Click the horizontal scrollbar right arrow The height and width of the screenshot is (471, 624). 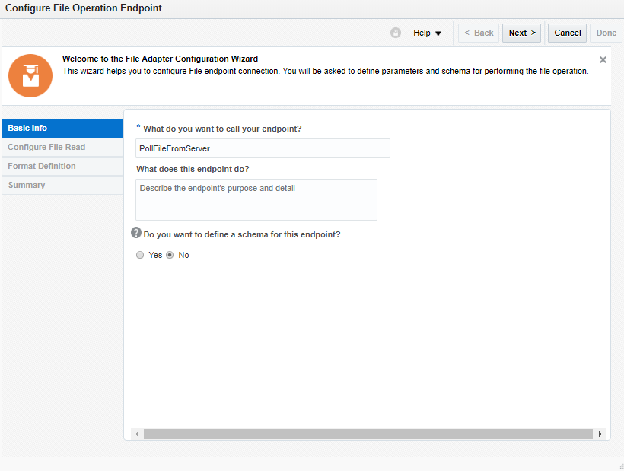pos(600,434)
